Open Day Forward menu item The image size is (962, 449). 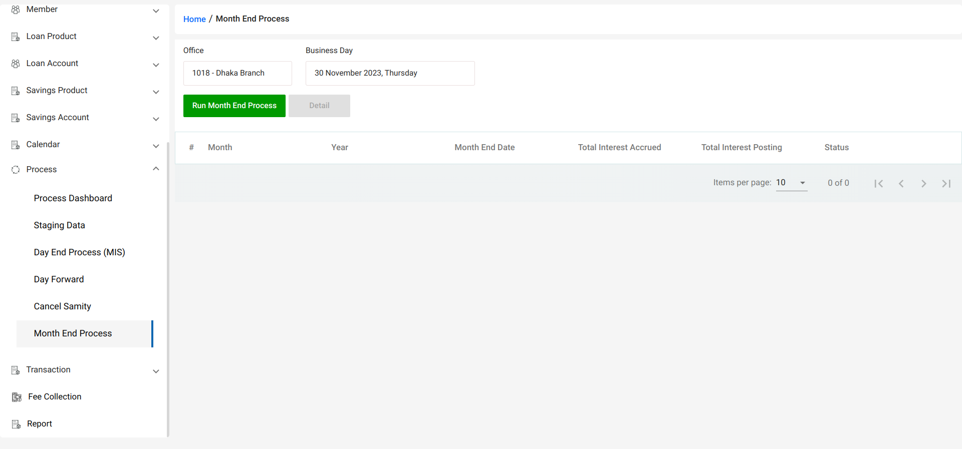(59, 279)
